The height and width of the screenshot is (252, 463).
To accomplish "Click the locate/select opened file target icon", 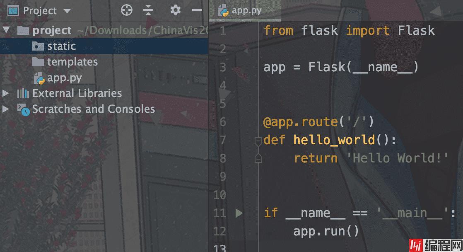I will click(x=126, y=10).
